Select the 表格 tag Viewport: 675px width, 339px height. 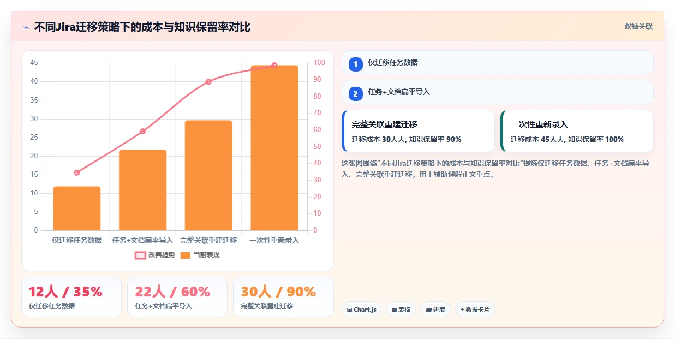401,310
